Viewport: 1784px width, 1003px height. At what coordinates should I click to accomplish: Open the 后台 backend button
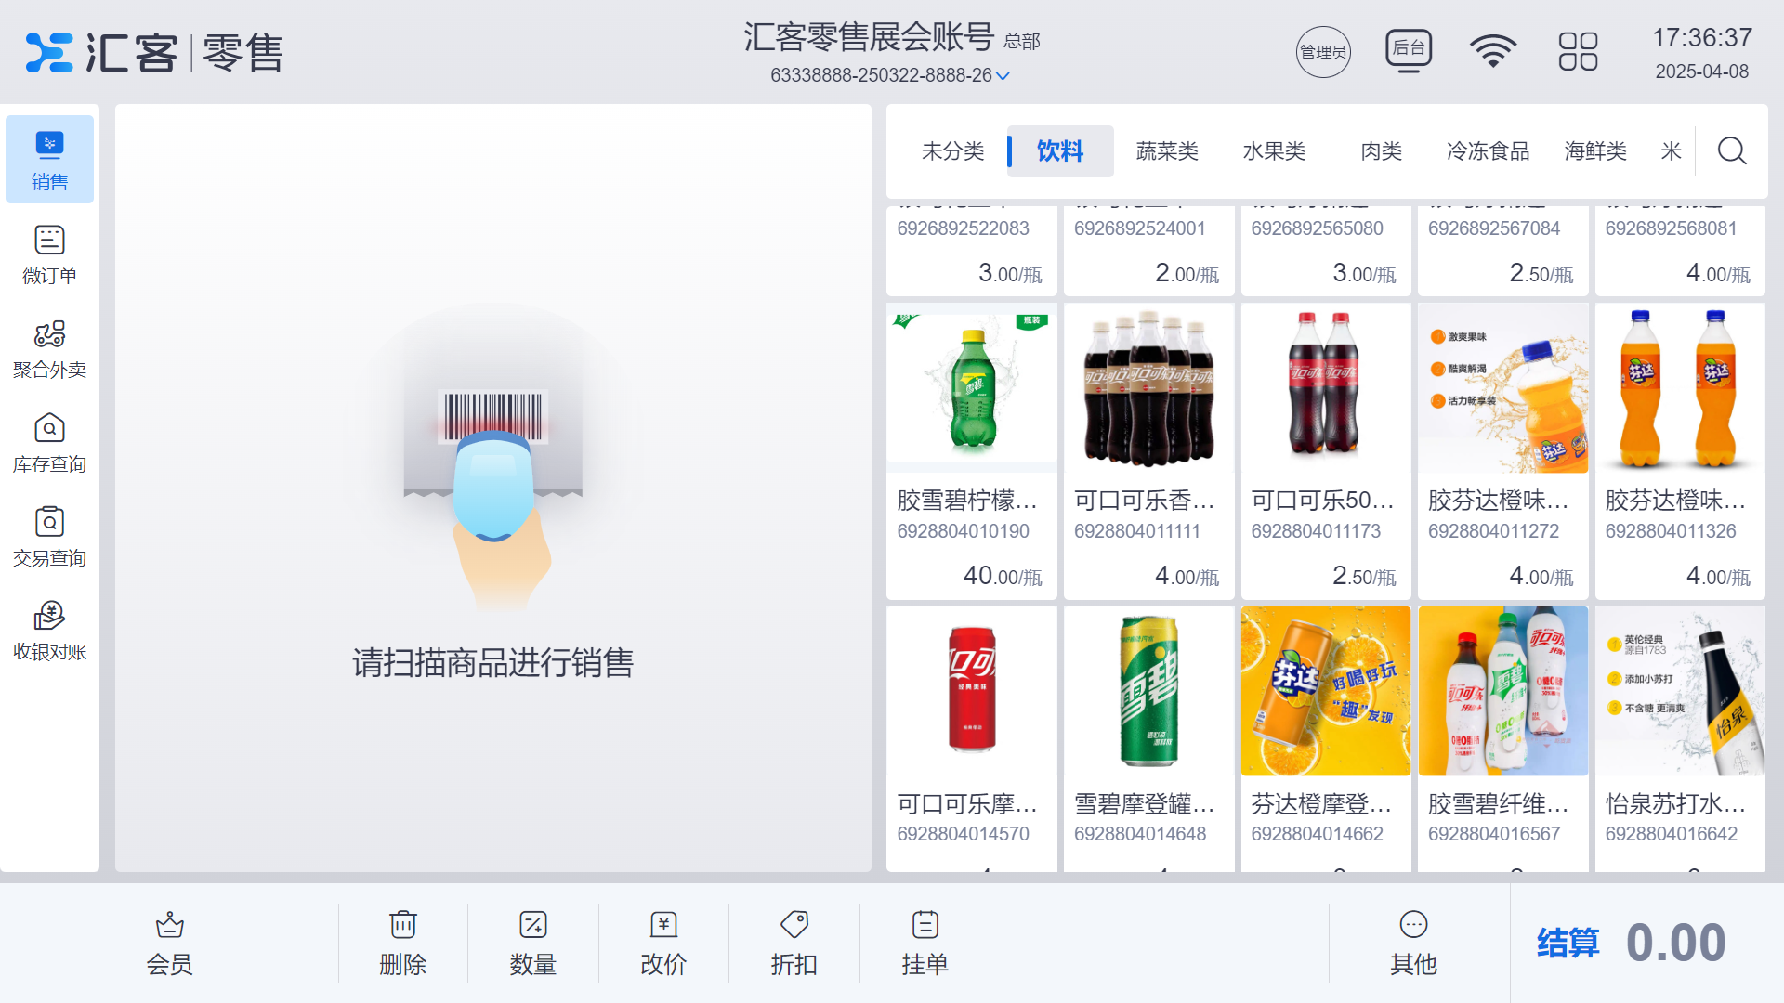click(1408, 51)
